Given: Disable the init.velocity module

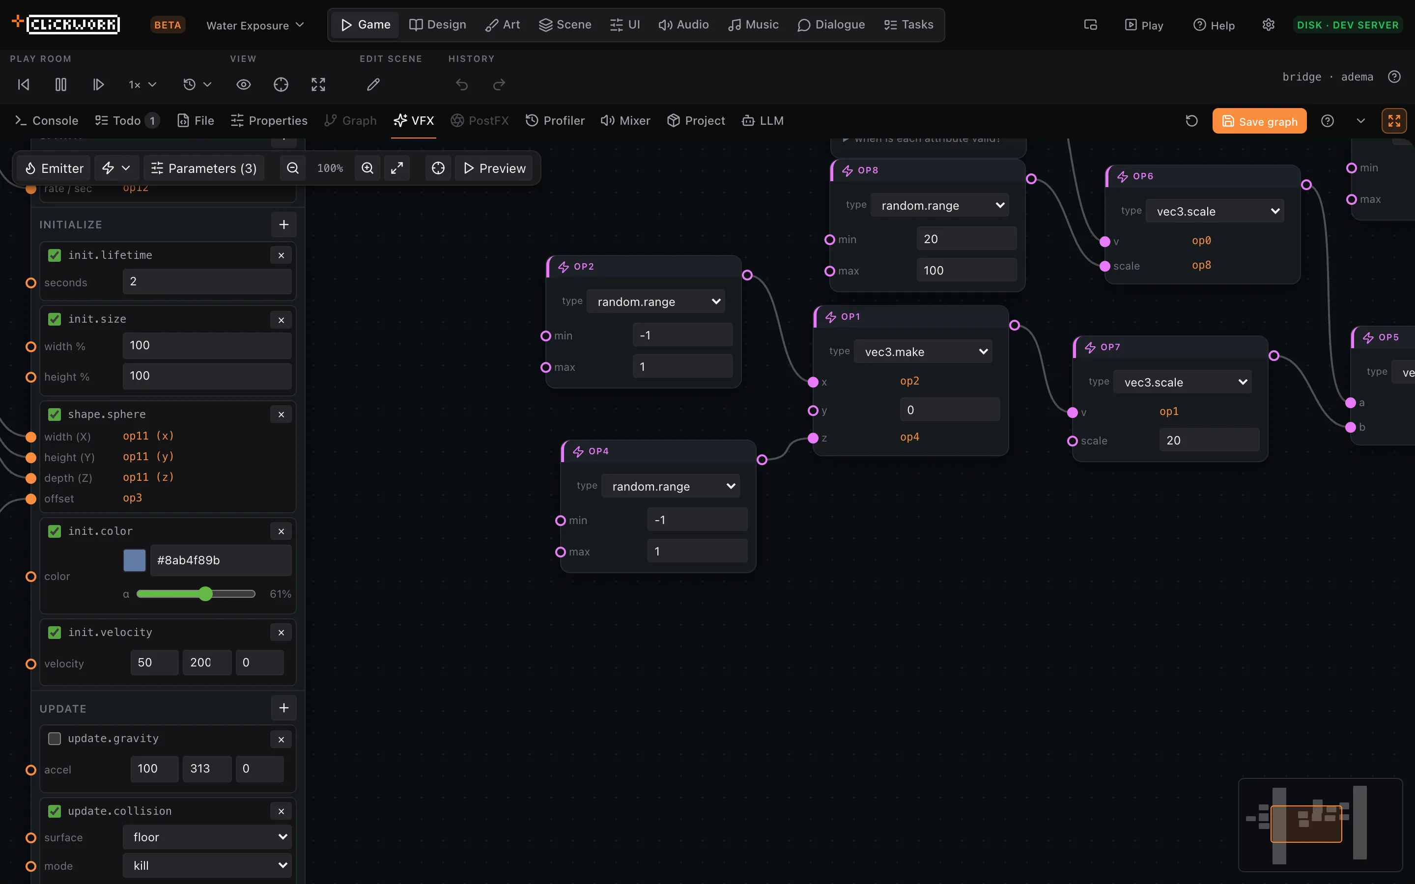Looking at the screenshot, I should click(55, 633).
